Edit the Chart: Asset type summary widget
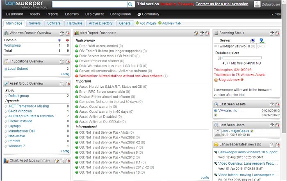Screen dimensions: 287x181 [x=57, y=161]
